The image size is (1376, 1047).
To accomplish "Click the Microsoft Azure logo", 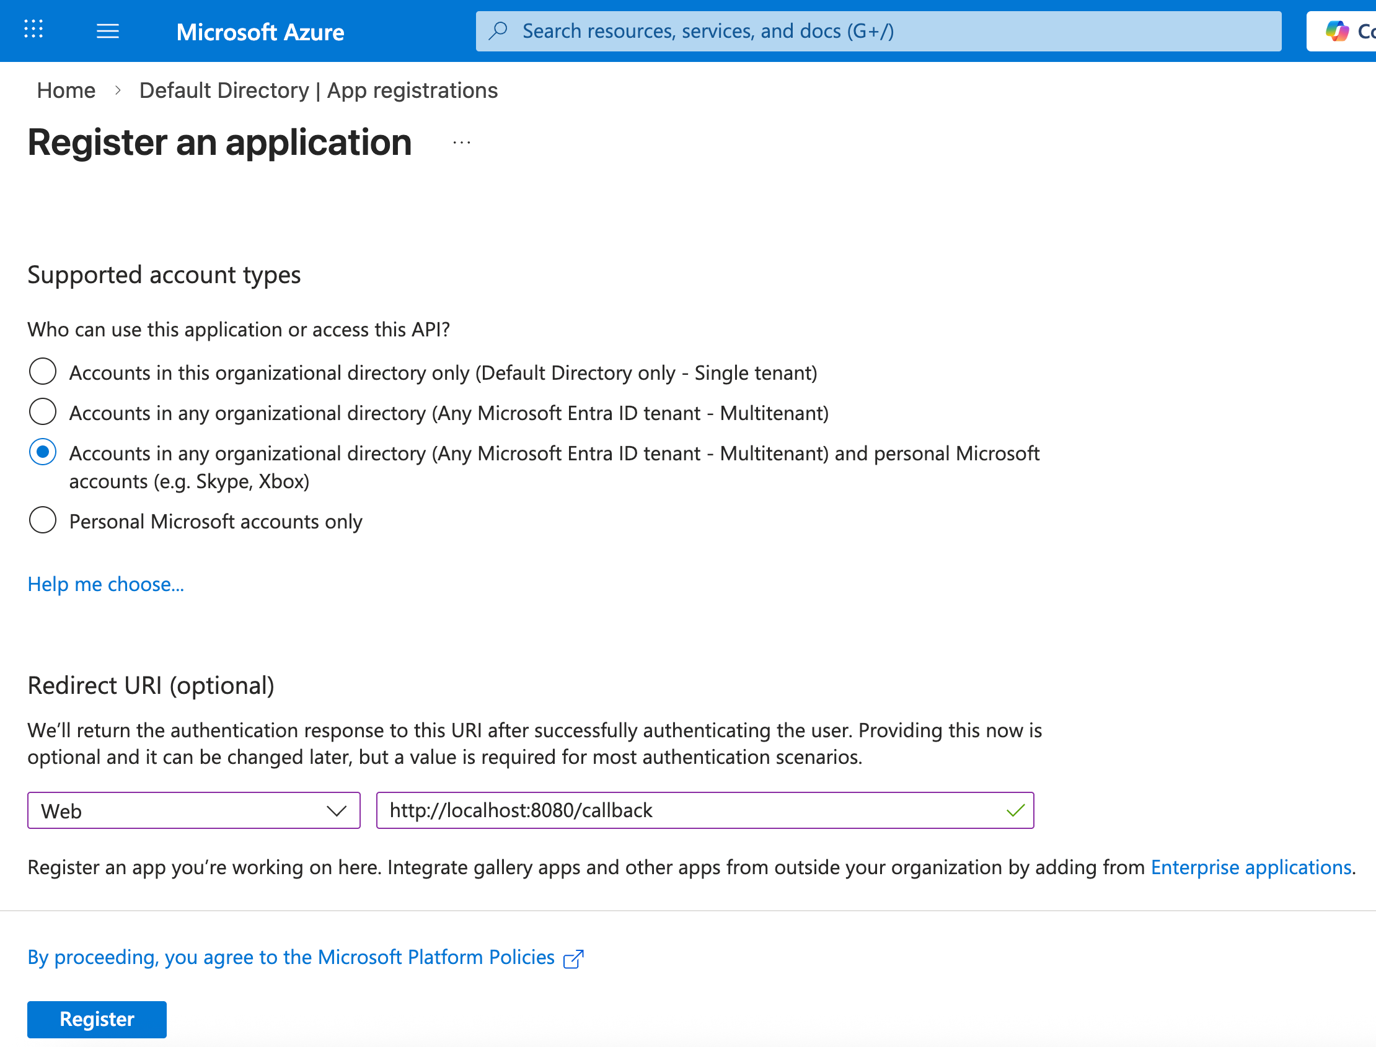I will (259, 32).
